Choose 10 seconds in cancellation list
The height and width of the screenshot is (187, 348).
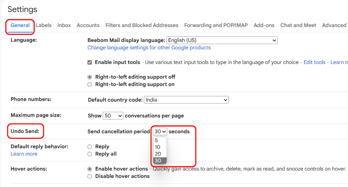click(160, 147)
